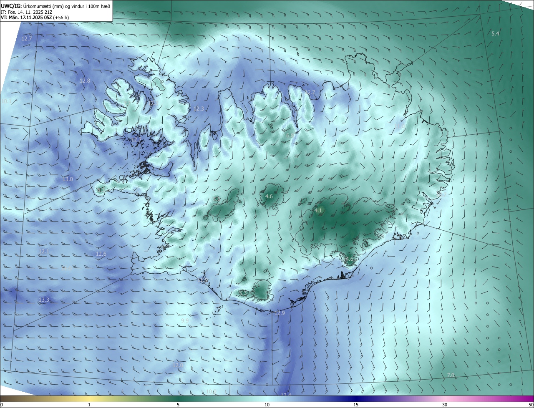Click the colorbar tick label 5
534x408 pixels.
[178, 405]
